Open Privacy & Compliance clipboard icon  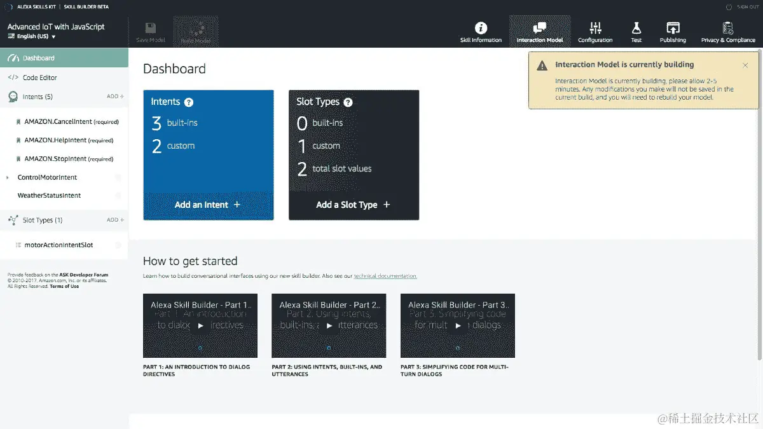pos(728,28)
